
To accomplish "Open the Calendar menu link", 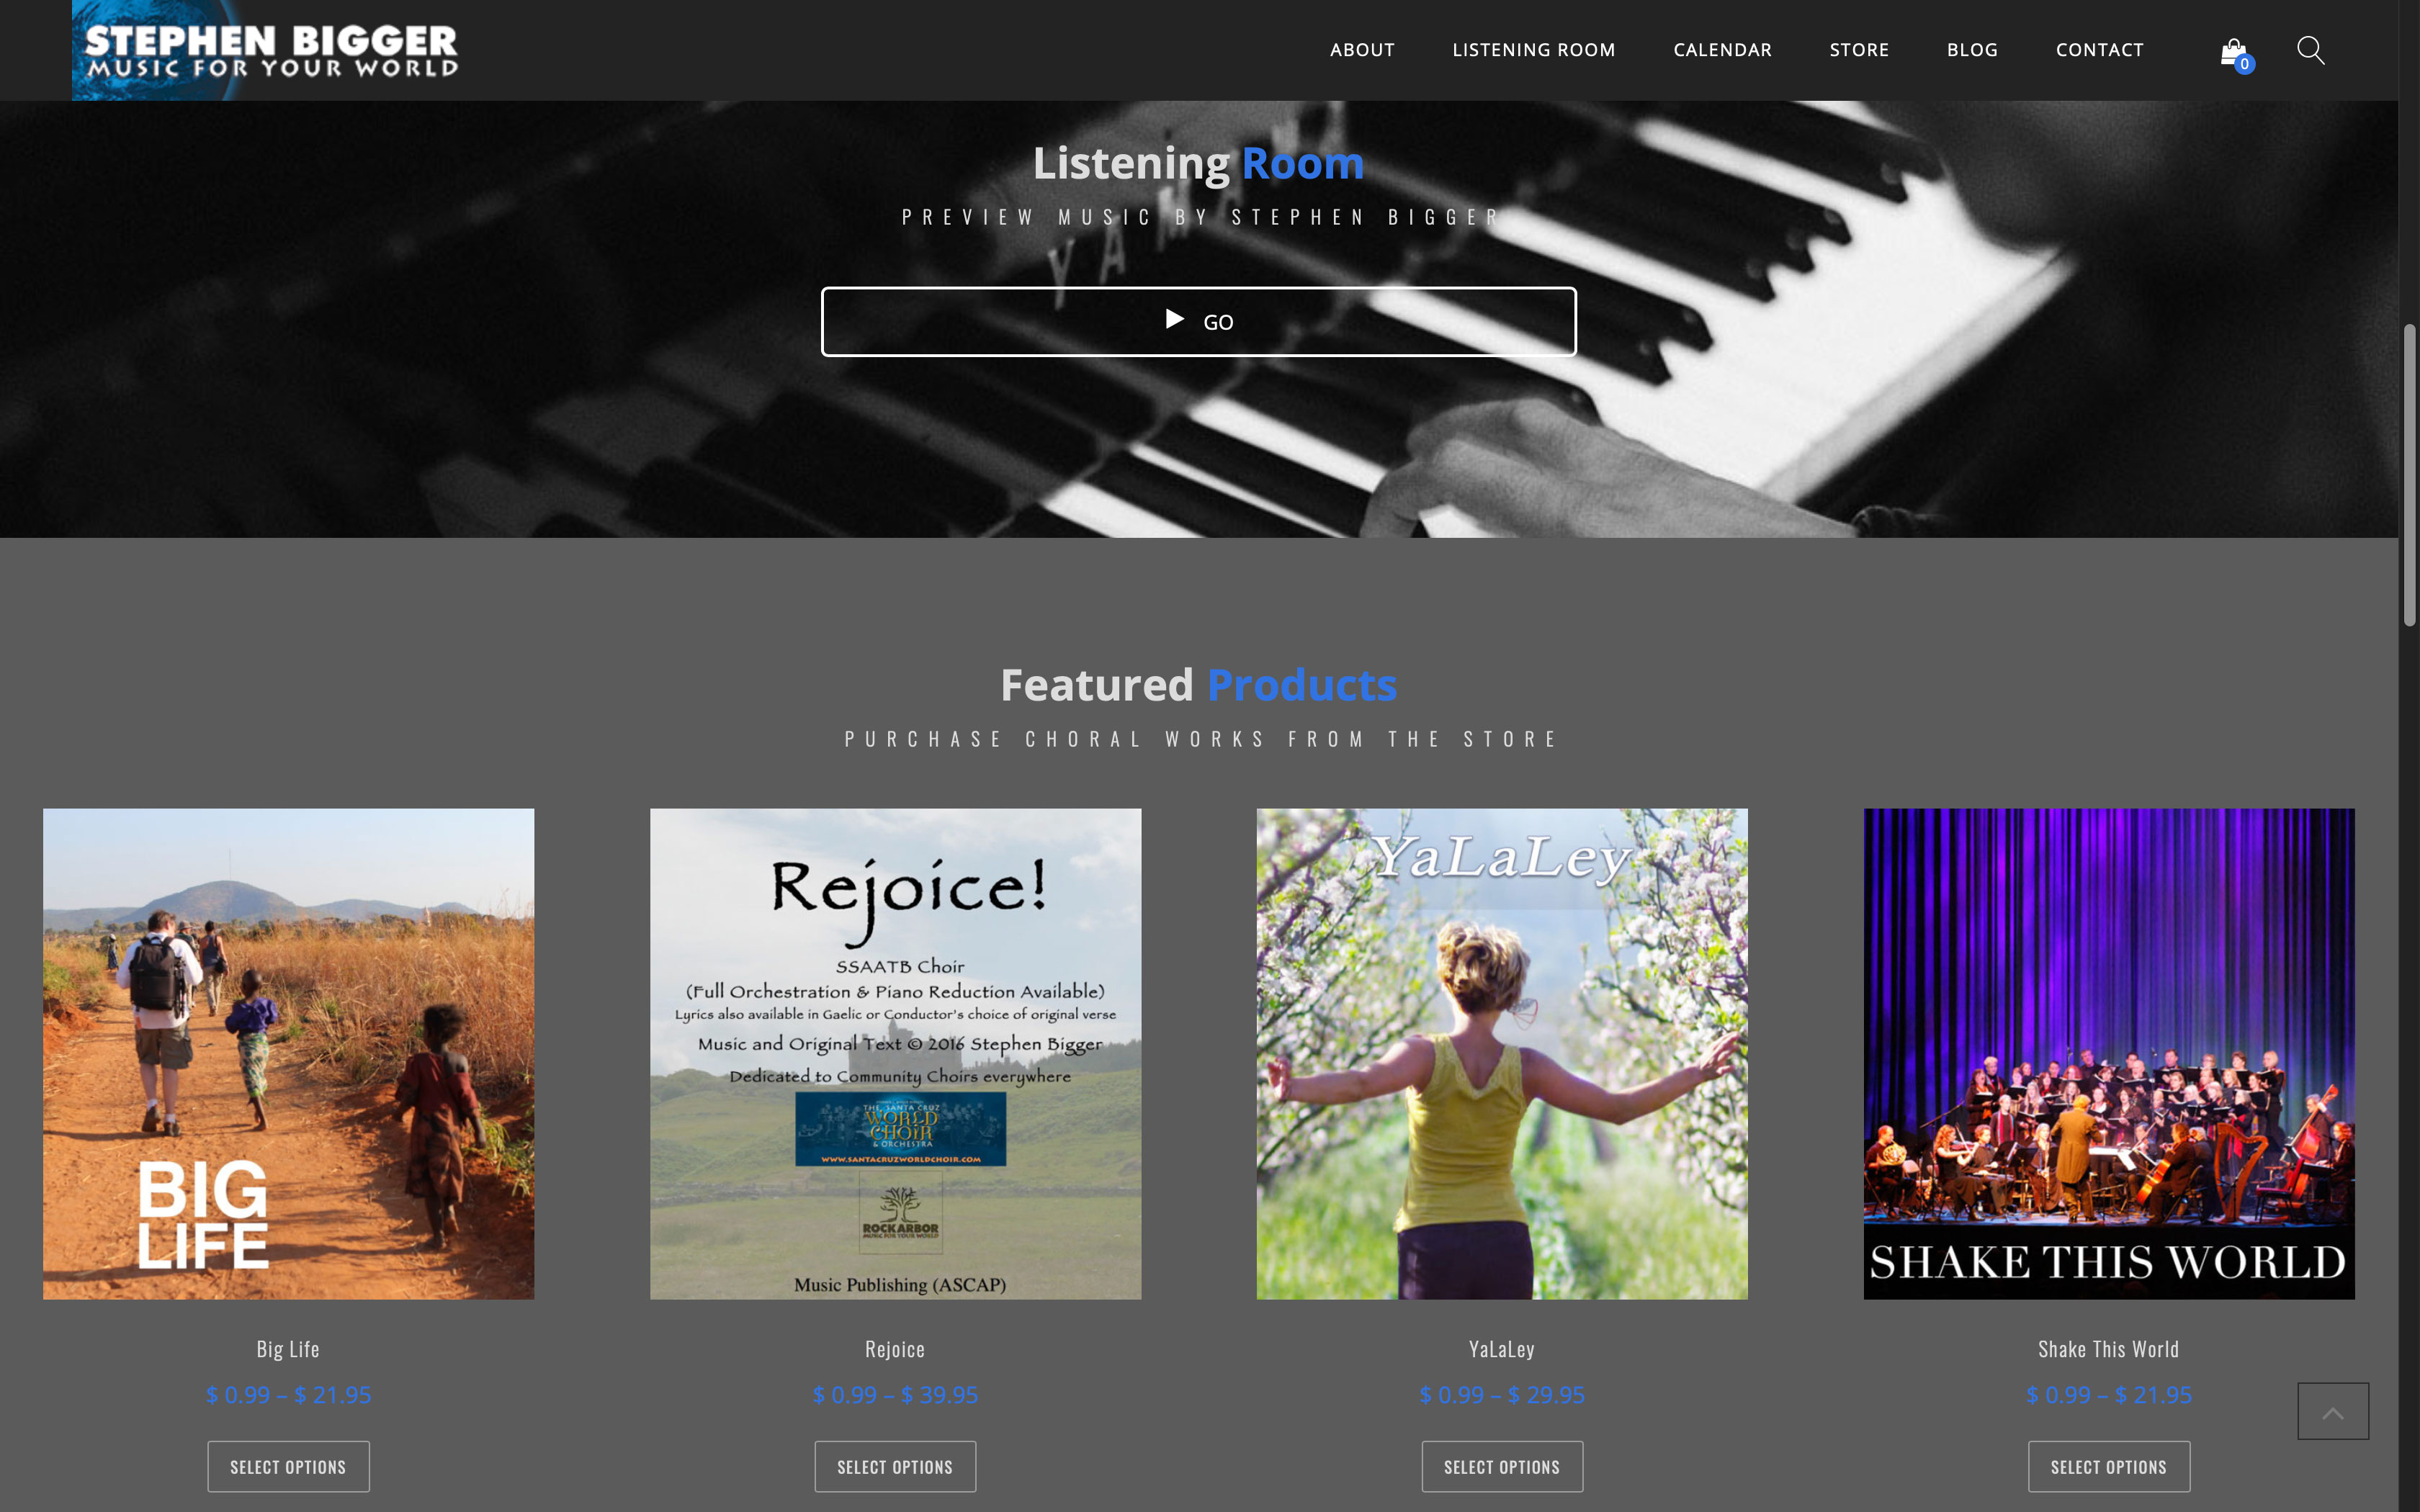I will coord(1722,50).
